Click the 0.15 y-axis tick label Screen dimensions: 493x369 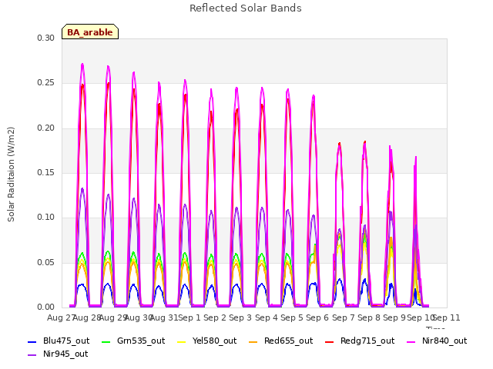click(46, 172)
